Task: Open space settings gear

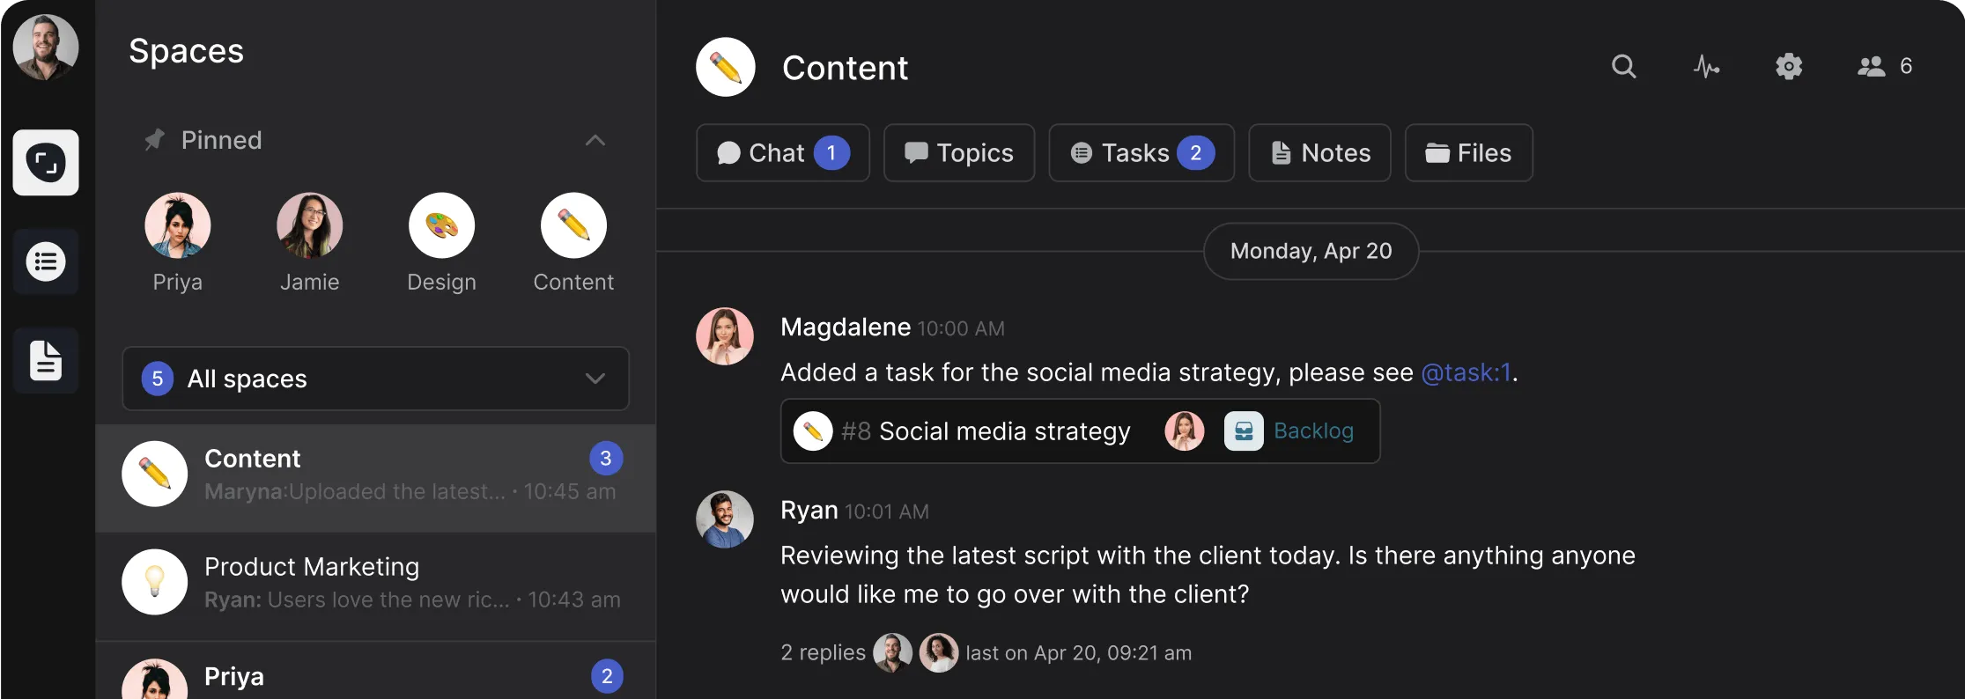Action: 1789,67
